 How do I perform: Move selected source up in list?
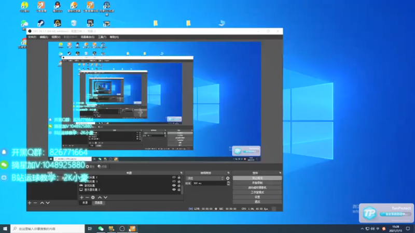coord(100,197)
